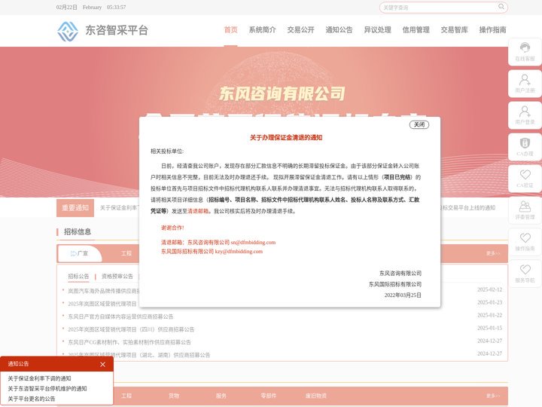Open the 通知公告 top menu item
Screen dimensions: 542x407
tap(339, 29)
